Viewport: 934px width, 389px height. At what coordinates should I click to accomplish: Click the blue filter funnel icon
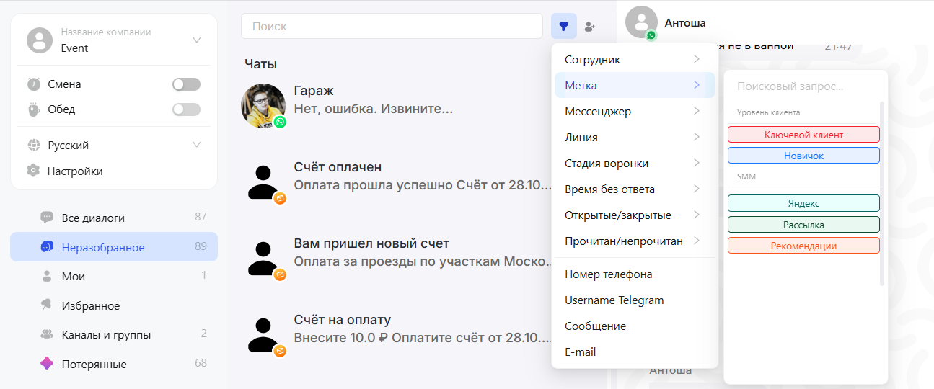pyautogui.click(x=563, y=27)
